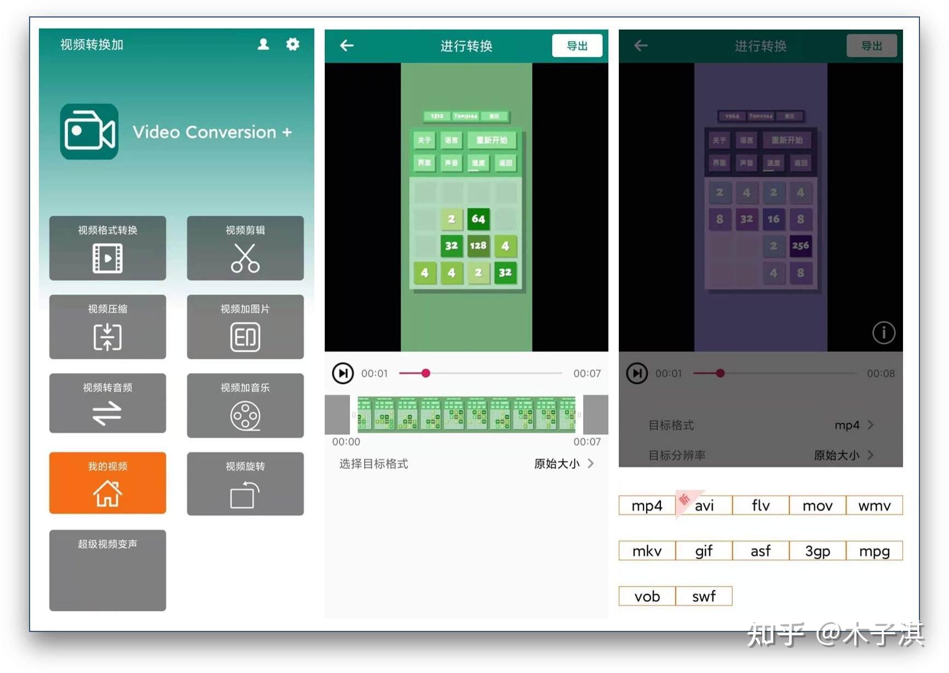
Task: Pick vob format option
Action: pyautogui.click(x=647, y=596)
